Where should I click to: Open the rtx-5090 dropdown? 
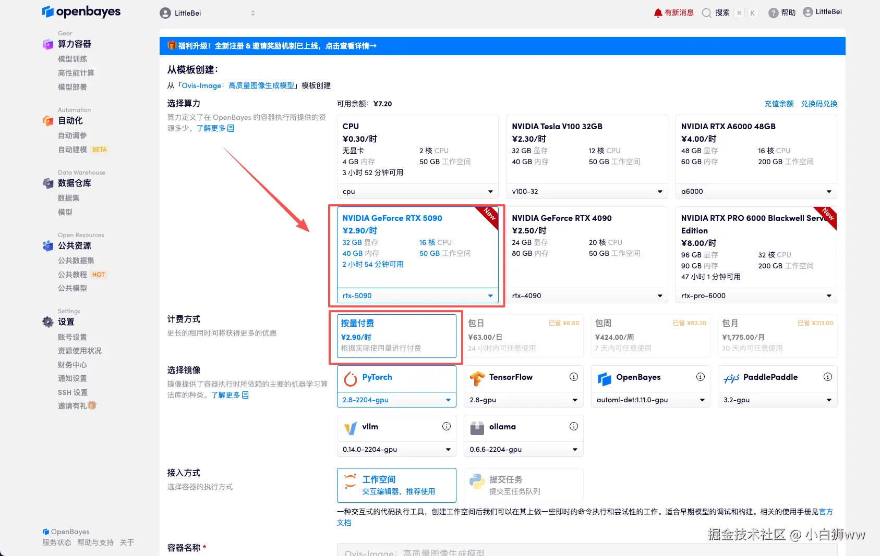[x=418, y=296]
